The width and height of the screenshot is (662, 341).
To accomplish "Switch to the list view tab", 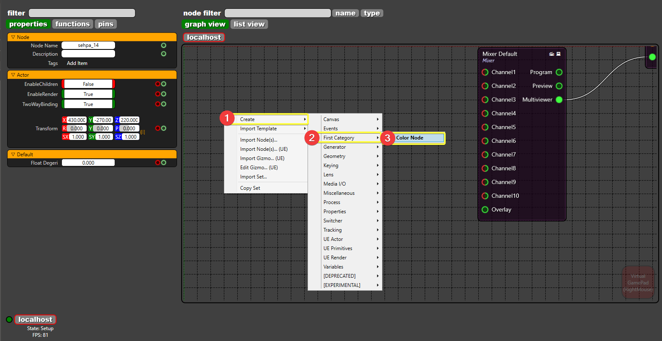I will click(249, 24).
